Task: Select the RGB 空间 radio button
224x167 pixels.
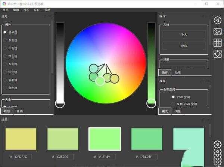Action: (x=173, y=97)
